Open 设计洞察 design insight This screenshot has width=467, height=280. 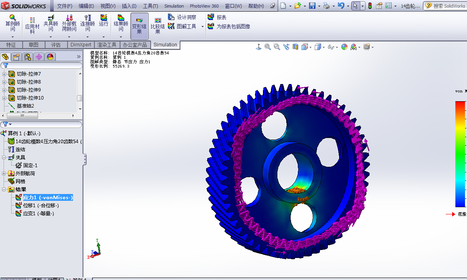pos(182,17)
